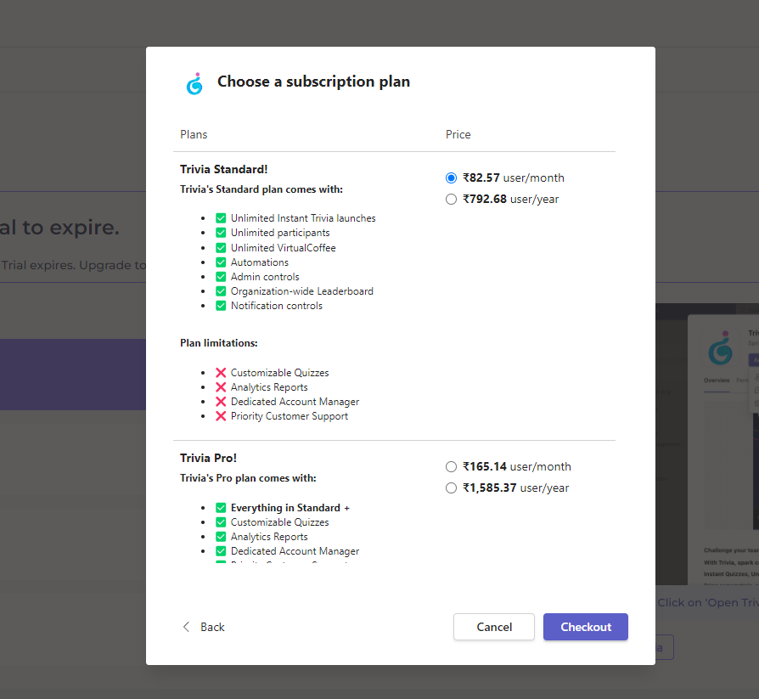Click the back chevron arrow icon

(186, 627)
